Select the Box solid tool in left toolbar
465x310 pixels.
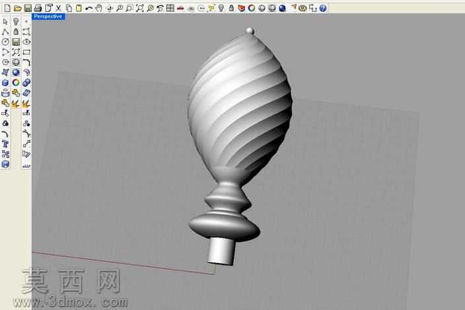click(x=5, y=83)
